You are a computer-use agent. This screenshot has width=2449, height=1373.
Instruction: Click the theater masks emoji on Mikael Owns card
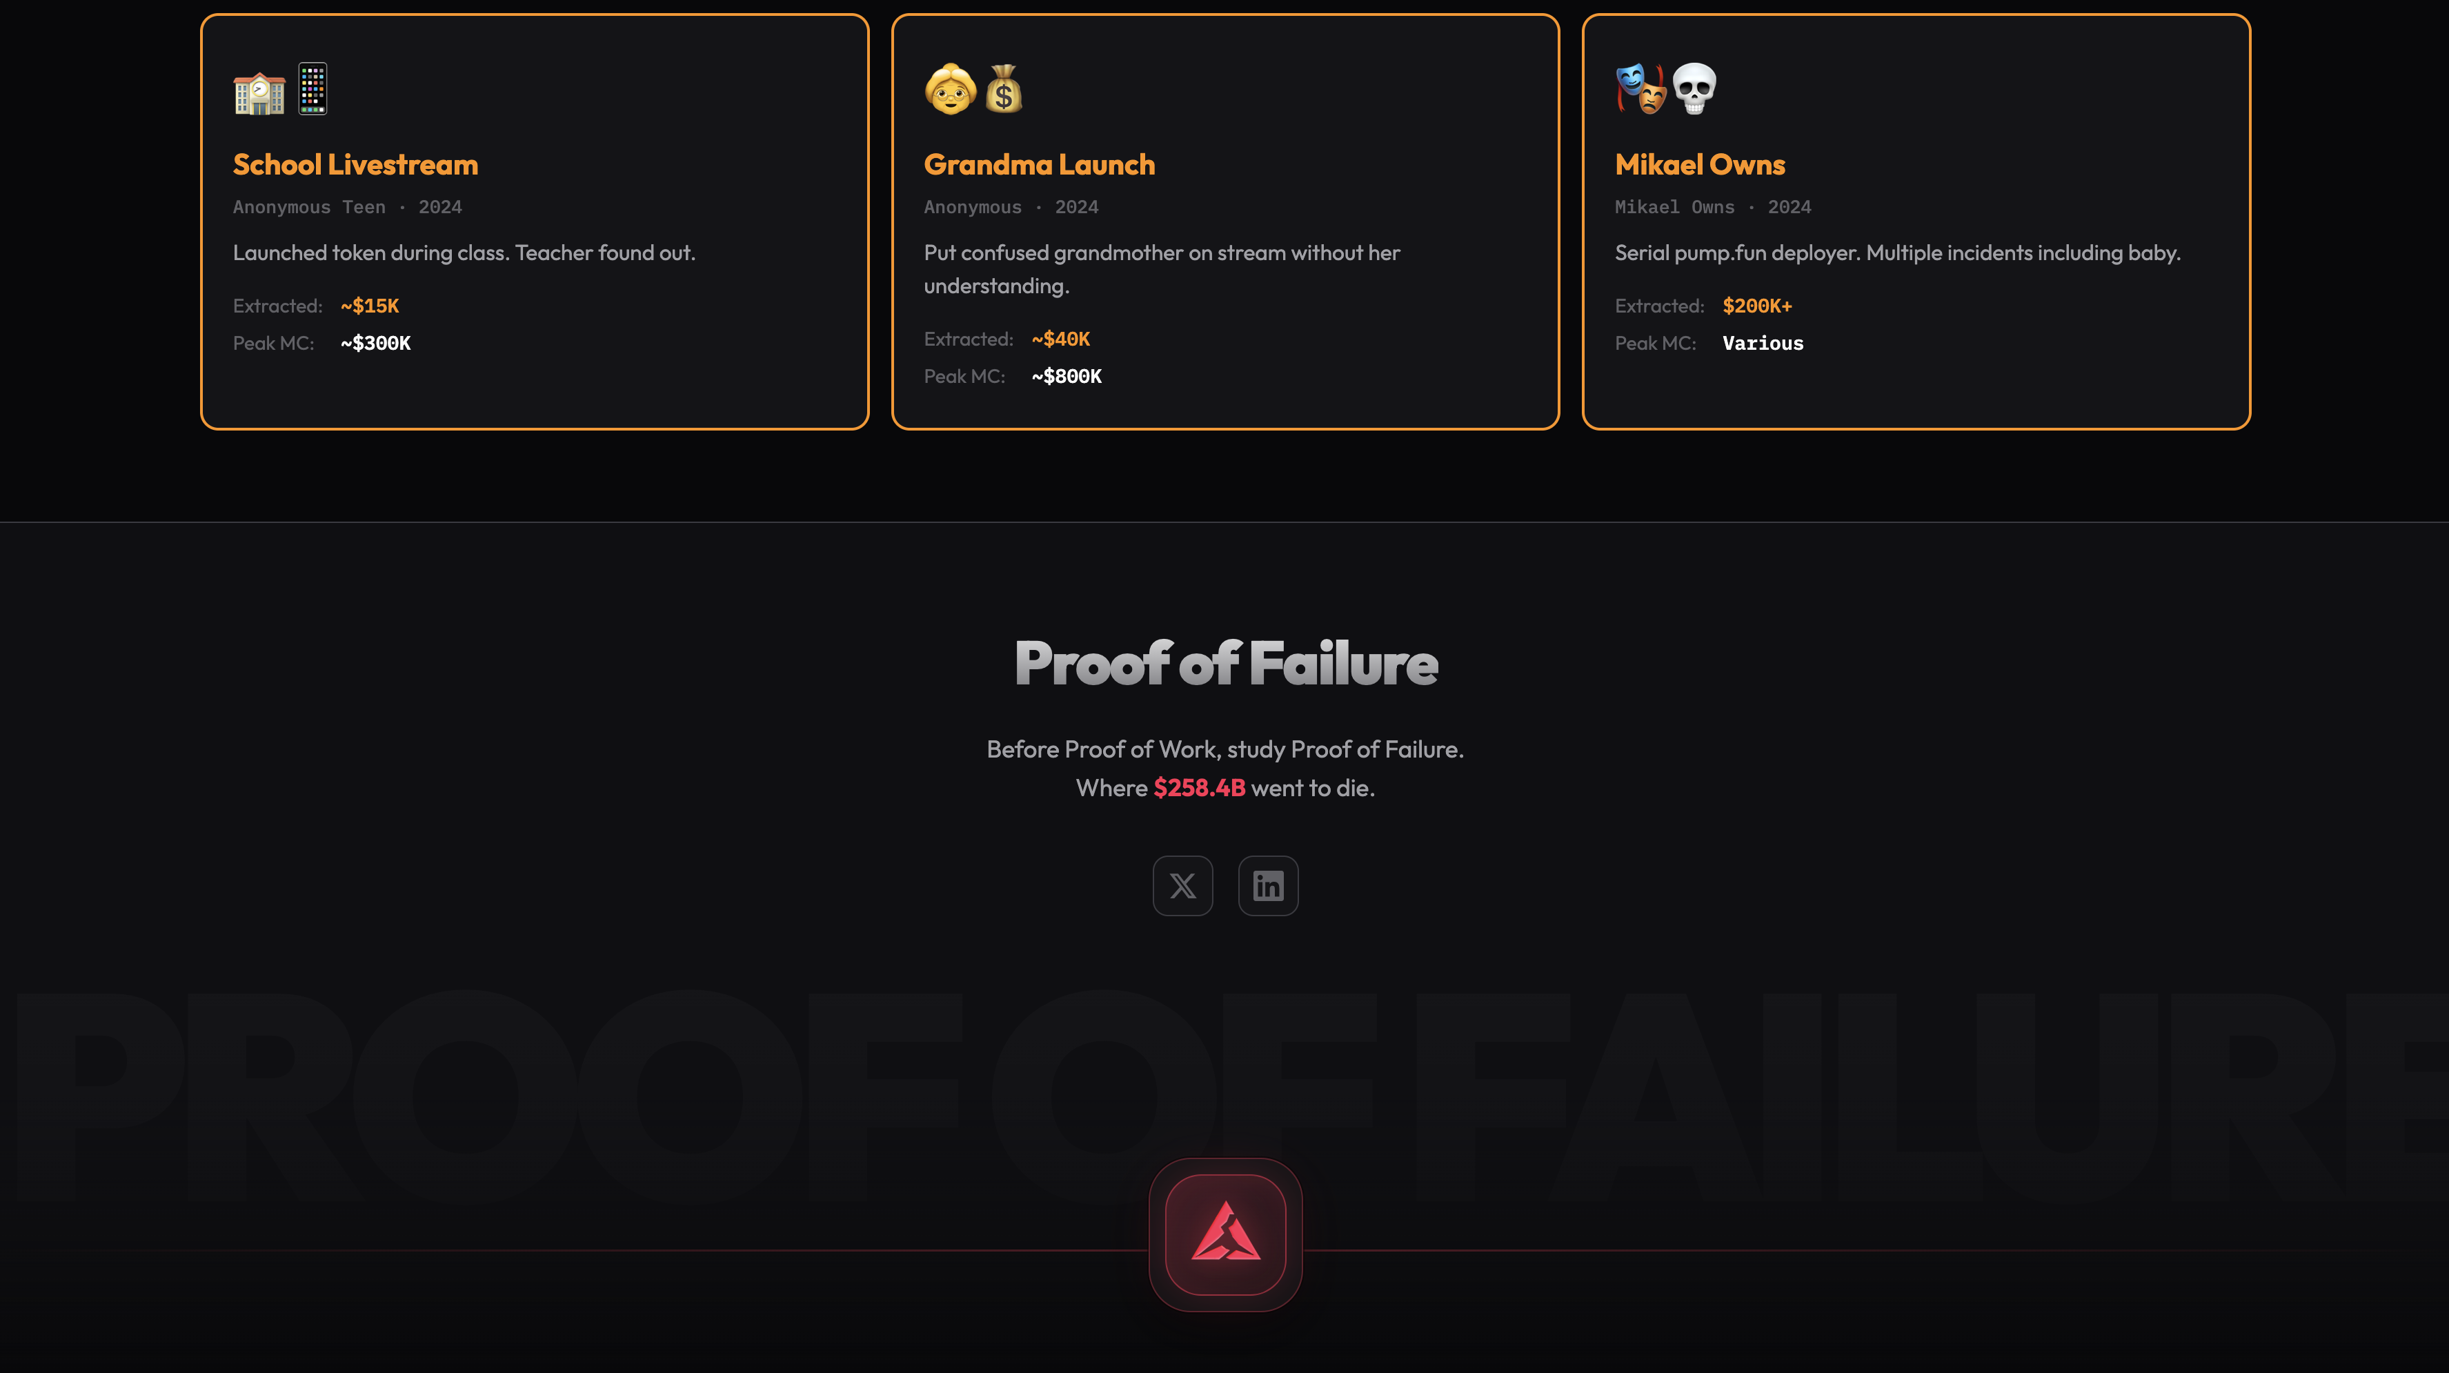point(1641,88)
